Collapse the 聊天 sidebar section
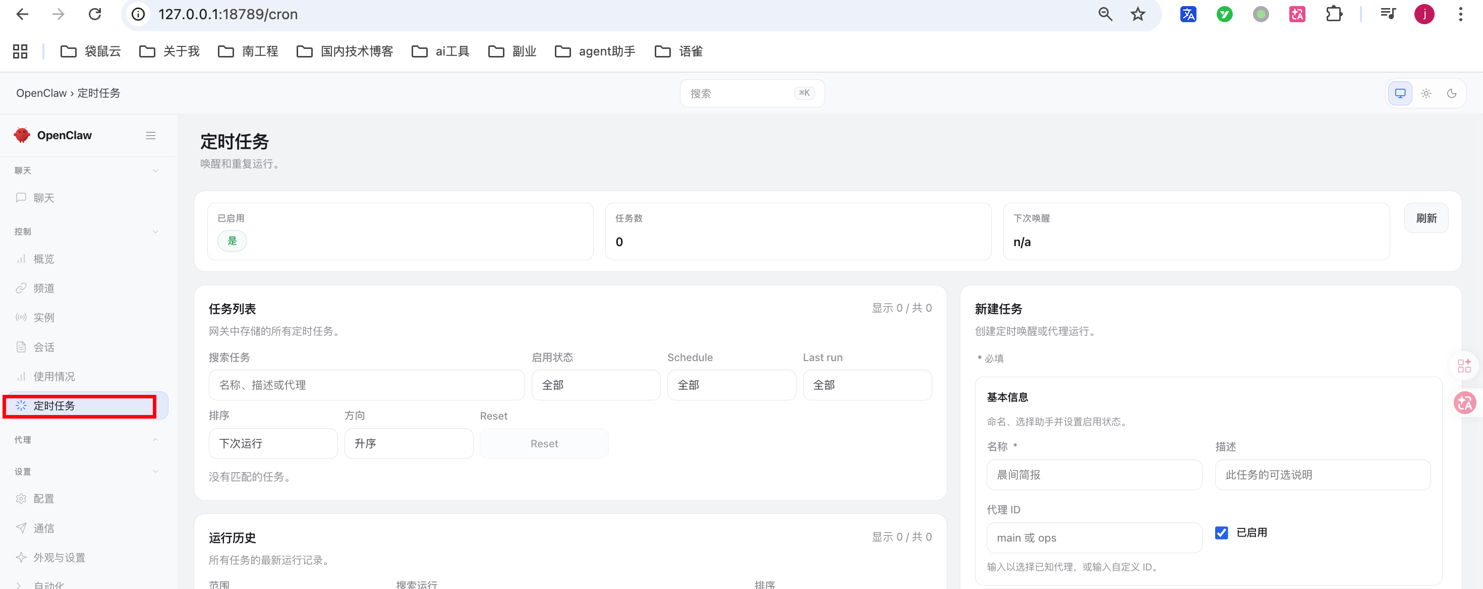The height and width of the screenshot is (589, 1483). point(155,170)
